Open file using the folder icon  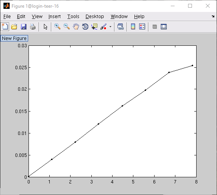pos(14,27)
